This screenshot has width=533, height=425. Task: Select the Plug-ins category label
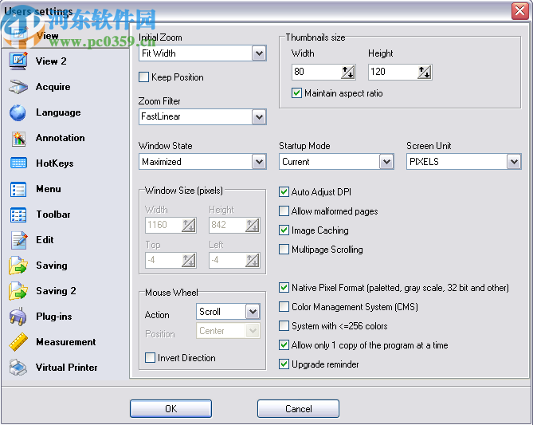point(54,317)
